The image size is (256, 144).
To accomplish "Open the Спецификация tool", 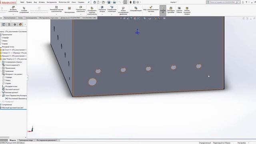I will [x=136, y=9].
